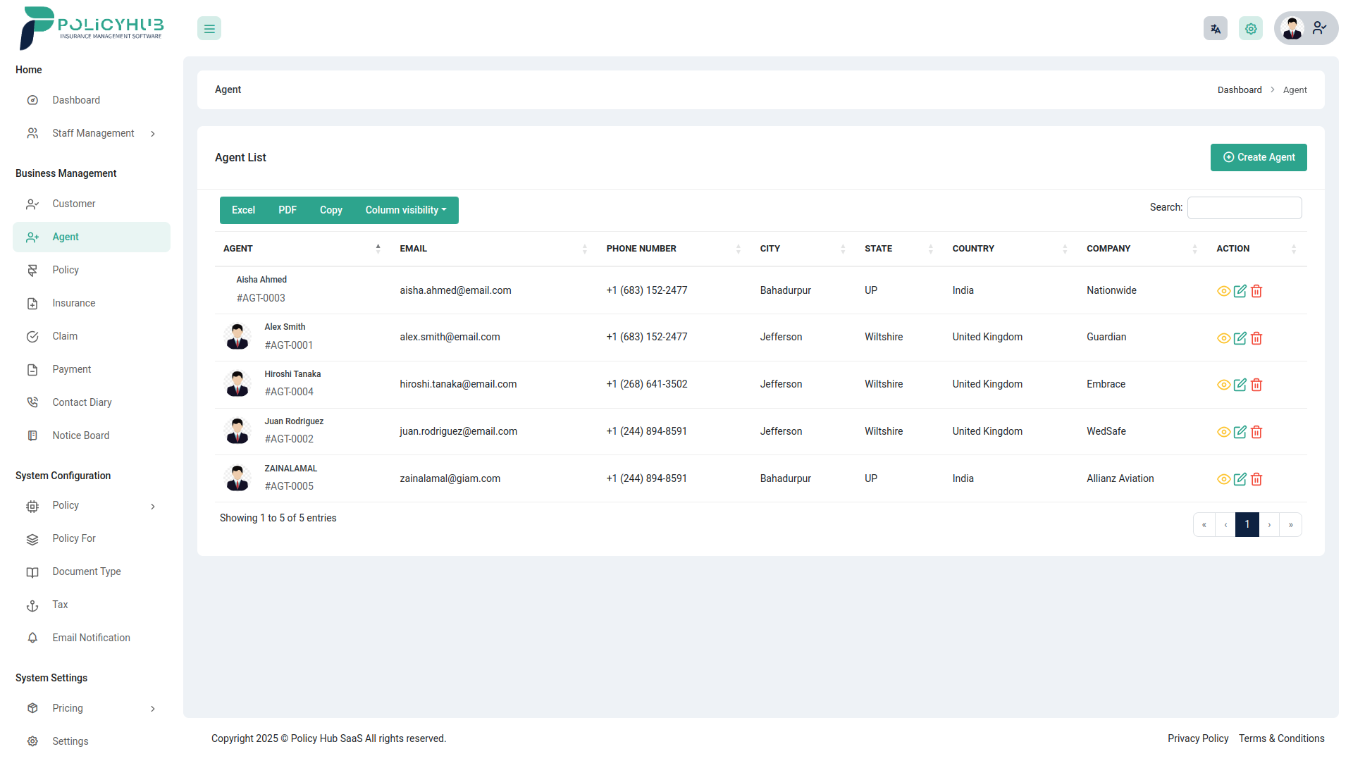Click the Contact Diary icon
Image resolution: width=1353 pixels, height=761 pixels.
[32, 402]
